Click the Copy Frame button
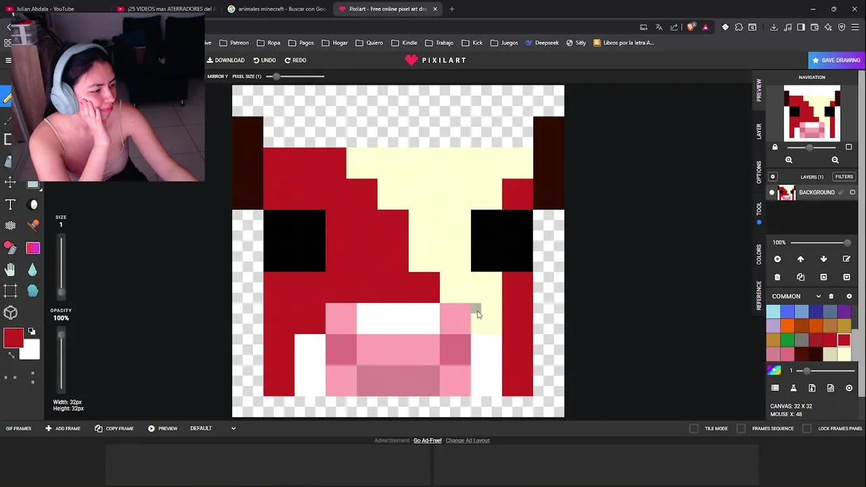 [114, 428]
